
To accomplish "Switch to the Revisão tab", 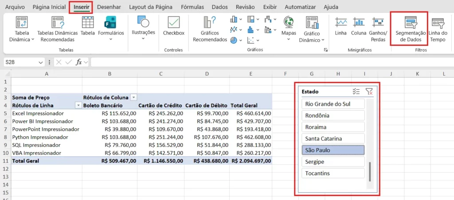I will (x=245, y=7).
